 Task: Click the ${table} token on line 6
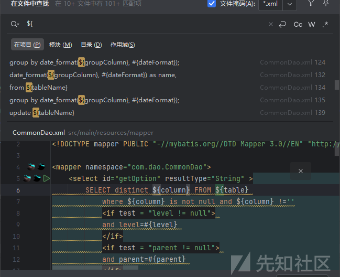point(232,190)
